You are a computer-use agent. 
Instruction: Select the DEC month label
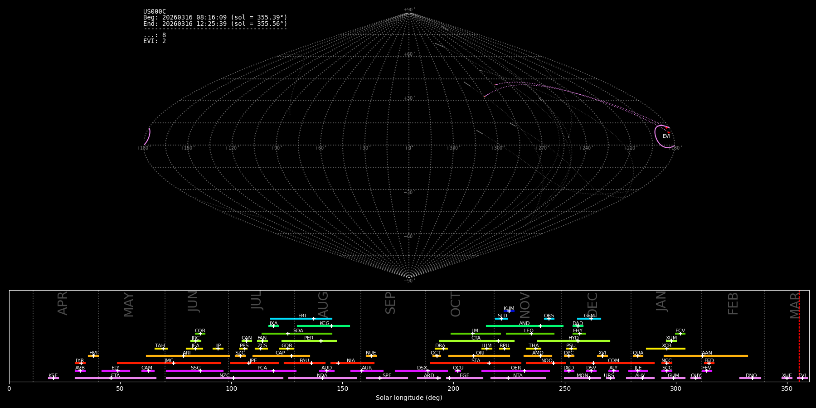click(593, 305)
